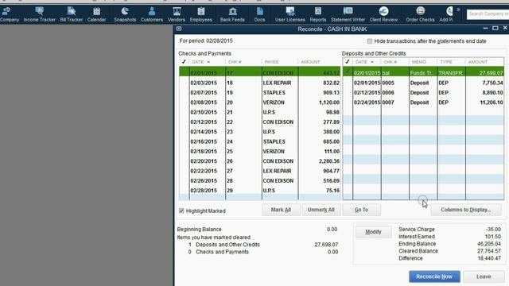Mark deposit 0005 for 7,750.34 cleared
The width and height of the screenshot is (509, 286).
[423, 83]
